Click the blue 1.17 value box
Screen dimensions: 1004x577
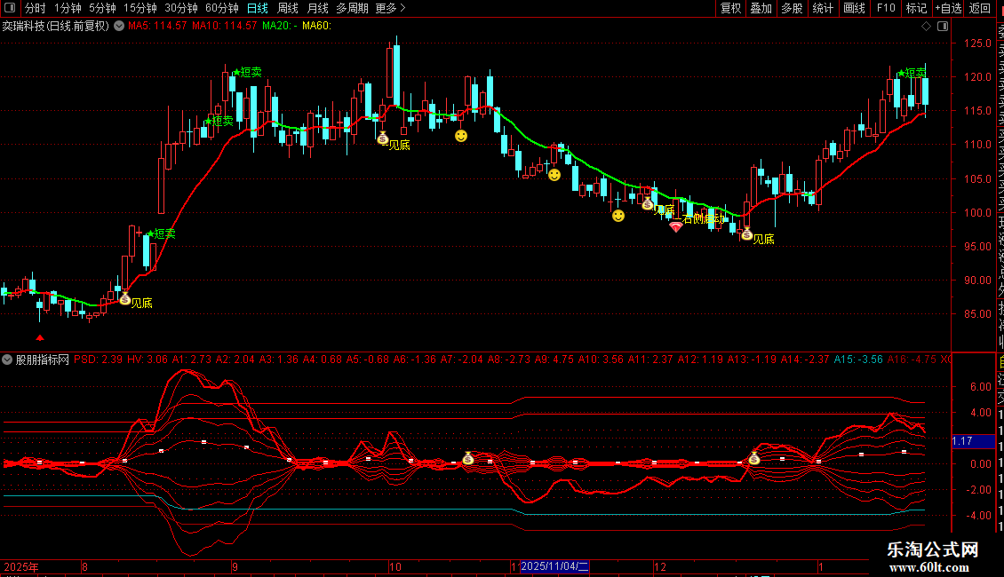(x=973, y=441)
